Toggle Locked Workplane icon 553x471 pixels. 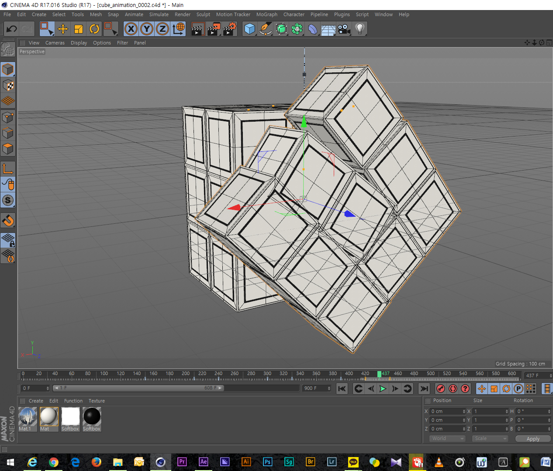tap(8, 240)
